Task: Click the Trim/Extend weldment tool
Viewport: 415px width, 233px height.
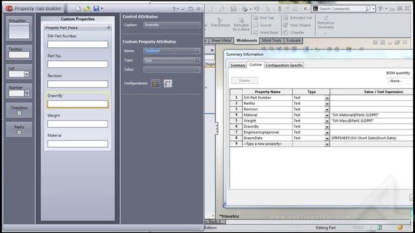Action: pyautogui.click(x=220, y=23)
